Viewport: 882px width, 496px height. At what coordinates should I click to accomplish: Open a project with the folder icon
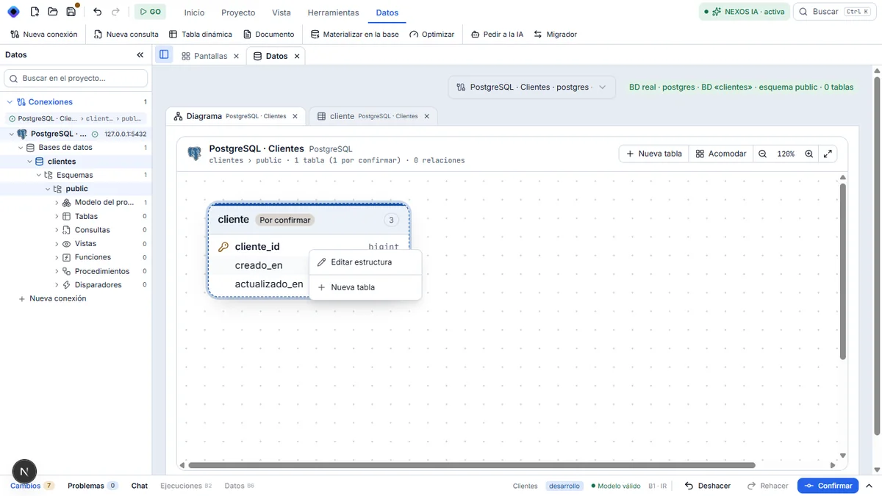coord(53,12)
